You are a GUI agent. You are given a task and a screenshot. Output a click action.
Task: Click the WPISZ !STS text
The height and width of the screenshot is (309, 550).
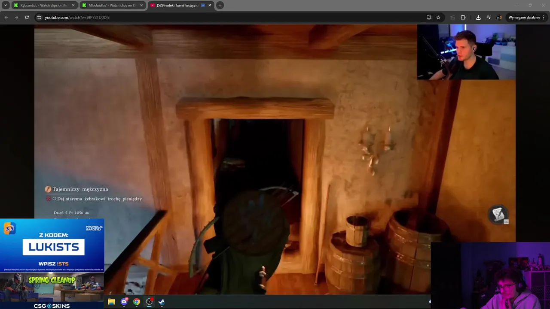tap(54, 264)
